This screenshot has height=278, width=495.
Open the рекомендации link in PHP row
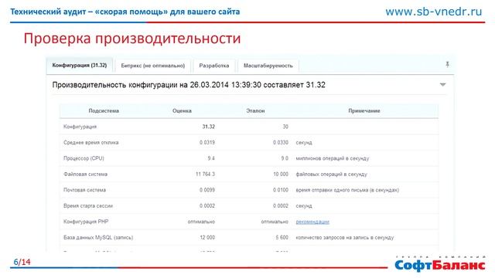tap(312, 222)
